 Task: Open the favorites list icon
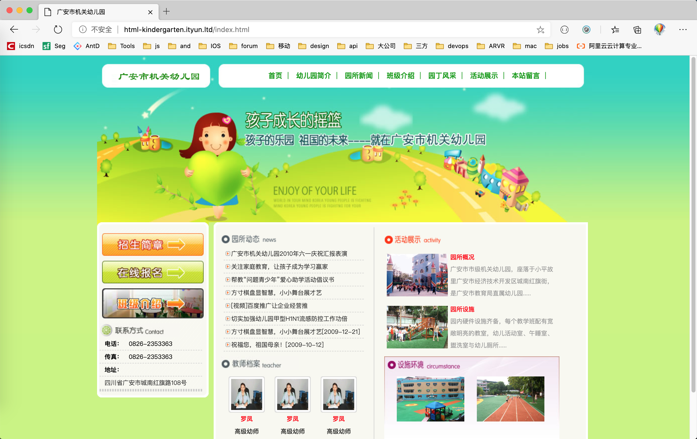[615, 30]
